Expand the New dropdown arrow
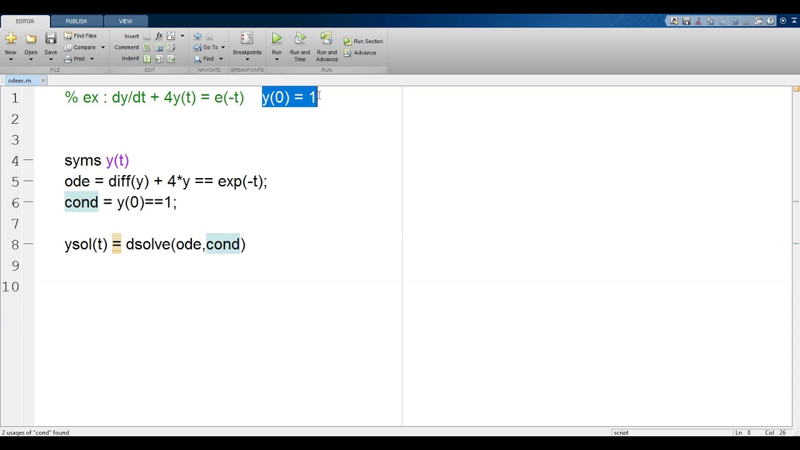This screenshot has width=800, height=450. [x=11, y=59]
